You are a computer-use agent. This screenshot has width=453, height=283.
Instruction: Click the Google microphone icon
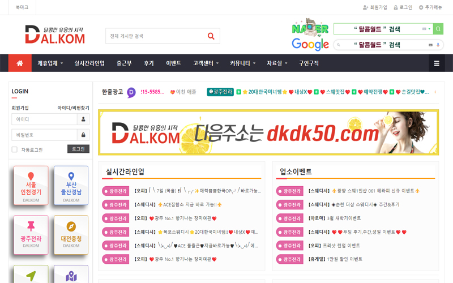[438, 45]
